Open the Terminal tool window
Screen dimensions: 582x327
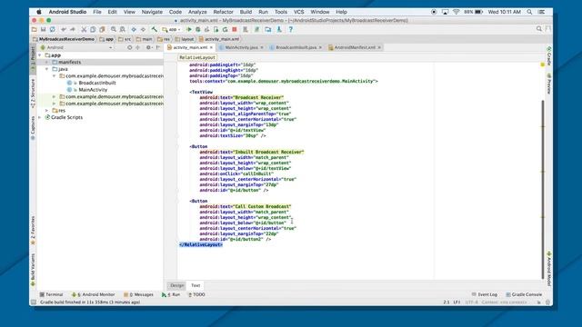pos(52,294)
